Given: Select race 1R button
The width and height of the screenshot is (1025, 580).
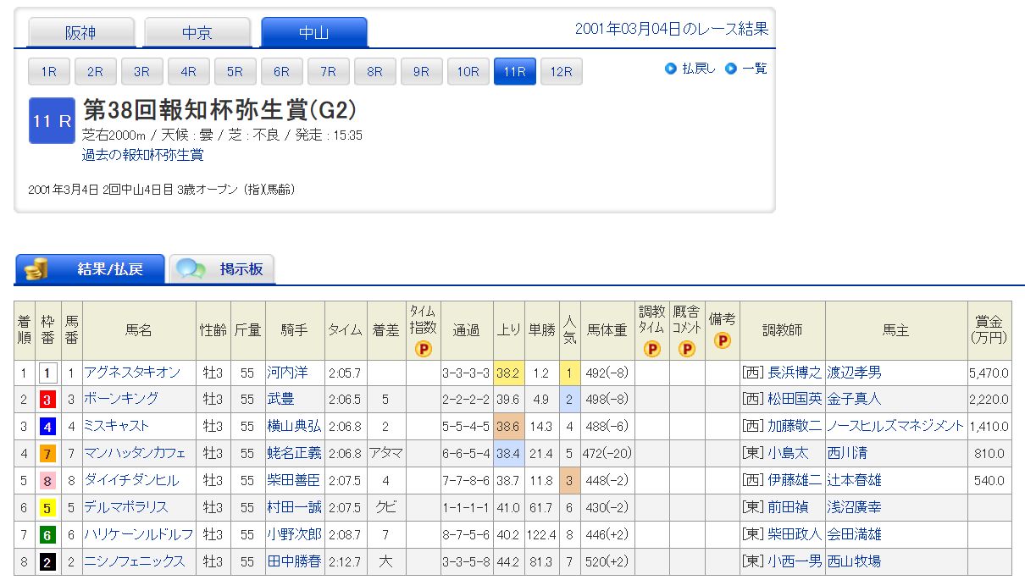Looking at the screenshot, I should [48, 72].
